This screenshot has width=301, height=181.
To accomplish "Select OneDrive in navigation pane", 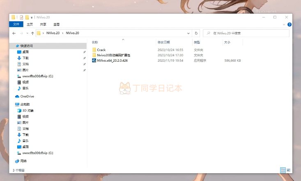I will [x=27, y=96].
